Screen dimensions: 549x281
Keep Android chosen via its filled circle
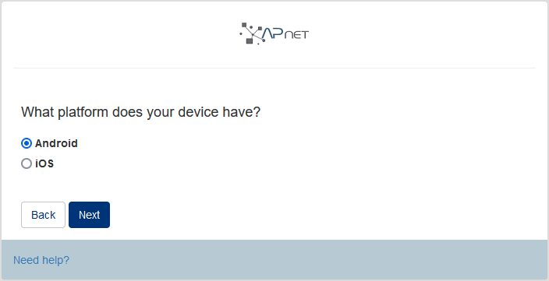(x=27, y=143)
